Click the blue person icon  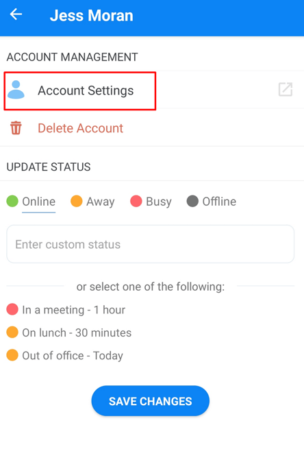(x=16, y=90)
